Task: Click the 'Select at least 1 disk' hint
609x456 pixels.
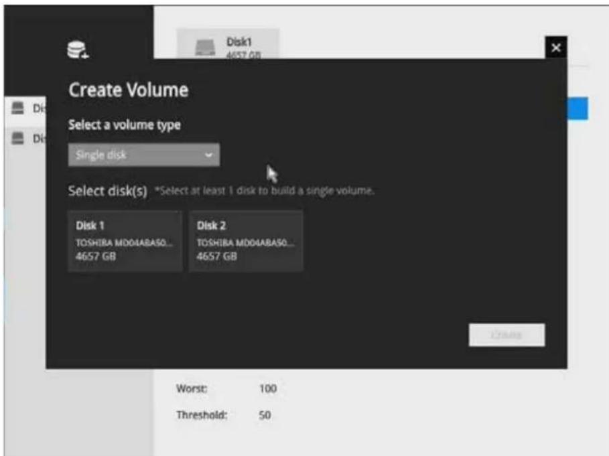Action: (264, 191)
